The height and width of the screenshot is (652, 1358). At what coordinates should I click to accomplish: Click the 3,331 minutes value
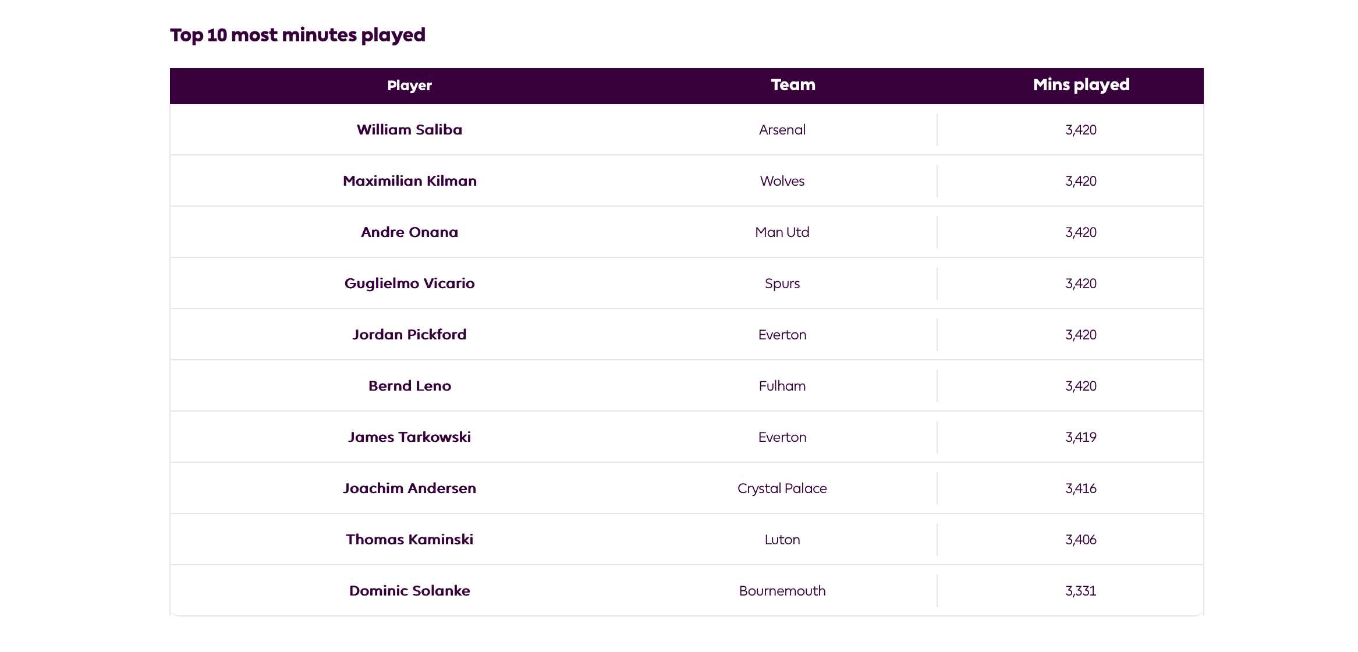click(x=1081, y=591)
